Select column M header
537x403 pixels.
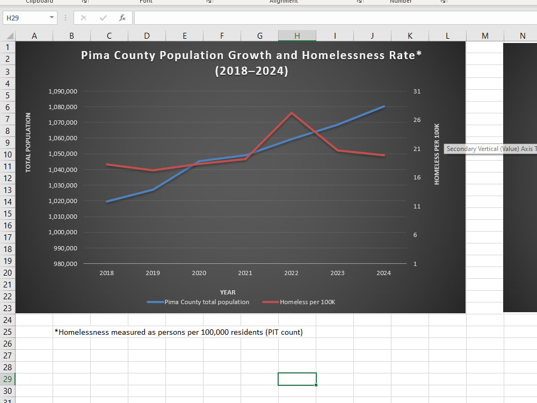[485, 35]
